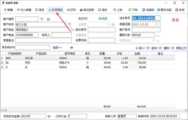
Task: Click green dot beside 折后应收金额
Action: click(49, 116)
